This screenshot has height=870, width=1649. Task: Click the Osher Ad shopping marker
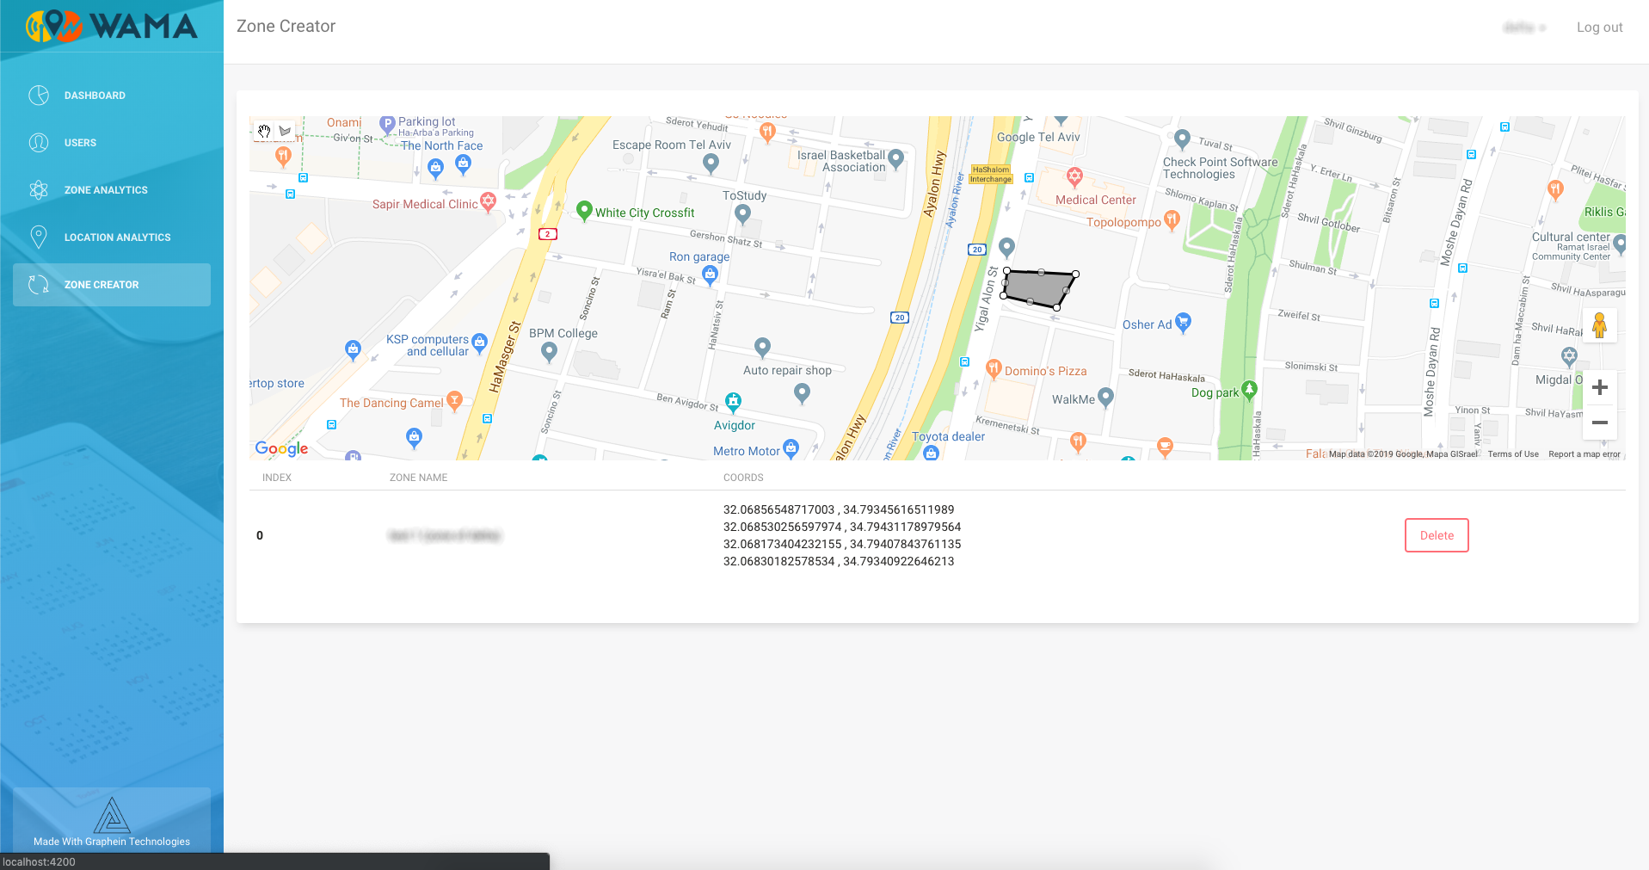pyautogui.click(x=1183, y=322)
